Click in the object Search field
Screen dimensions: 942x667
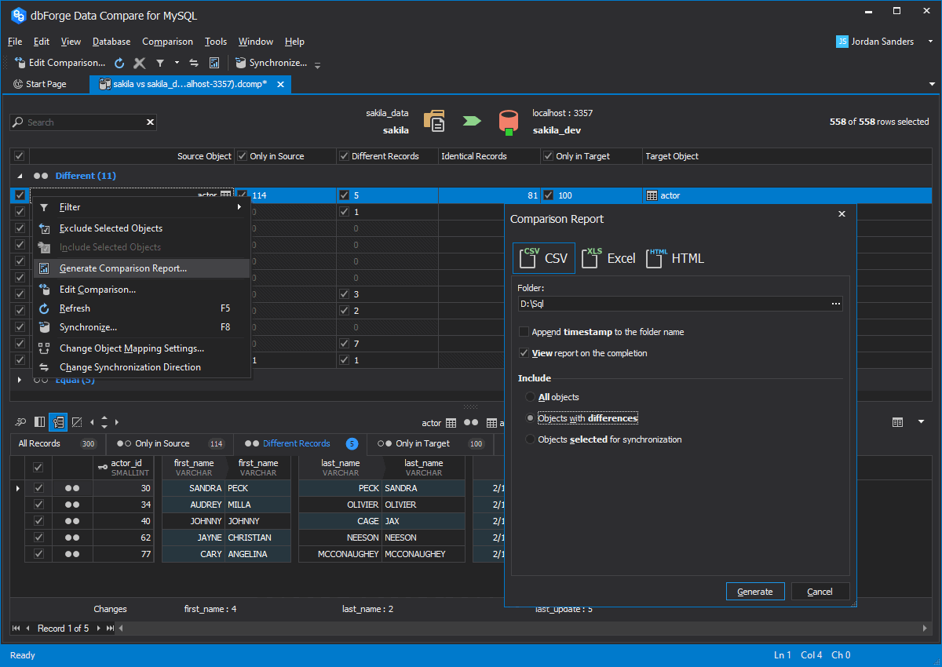click(82, 122)
